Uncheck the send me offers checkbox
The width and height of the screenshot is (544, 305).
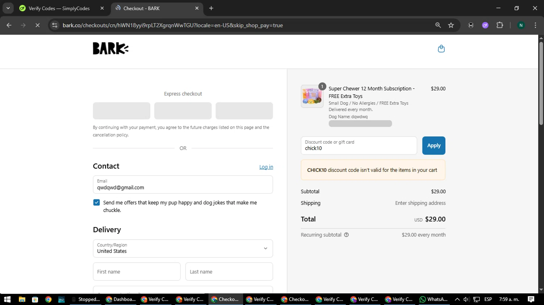point(96,203)
